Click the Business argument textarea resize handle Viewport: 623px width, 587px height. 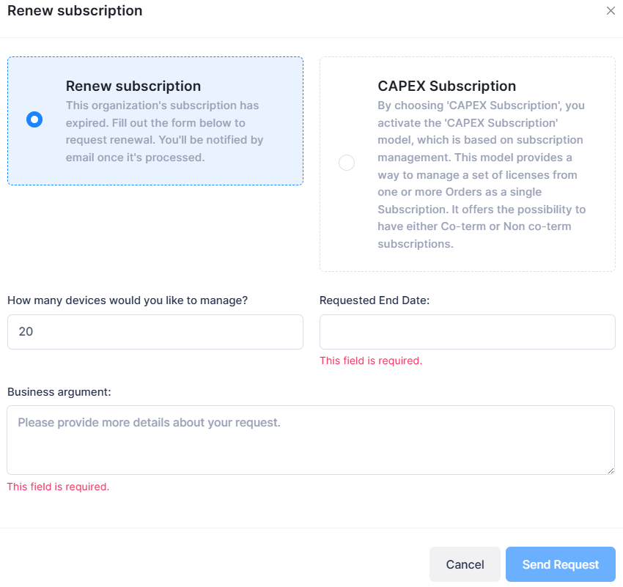tap(611, 470)
